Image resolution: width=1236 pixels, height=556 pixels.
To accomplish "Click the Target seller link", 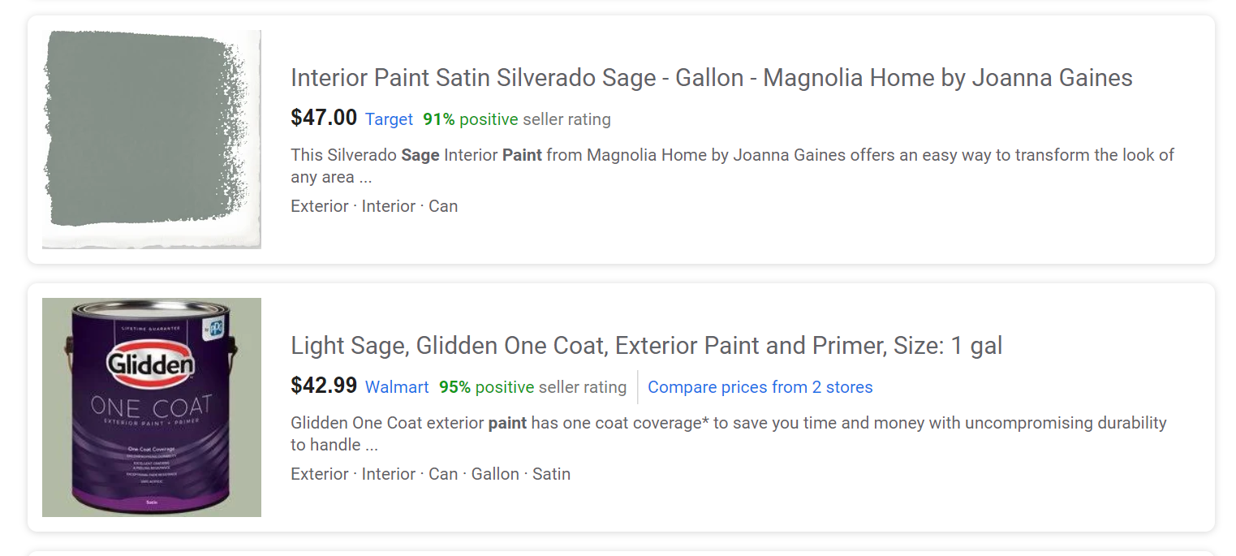I will (389, 119).
